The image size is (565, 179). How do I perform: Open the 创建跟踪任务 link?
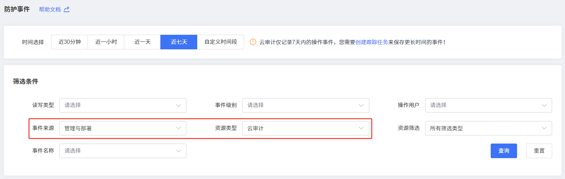tap(372, 42)
